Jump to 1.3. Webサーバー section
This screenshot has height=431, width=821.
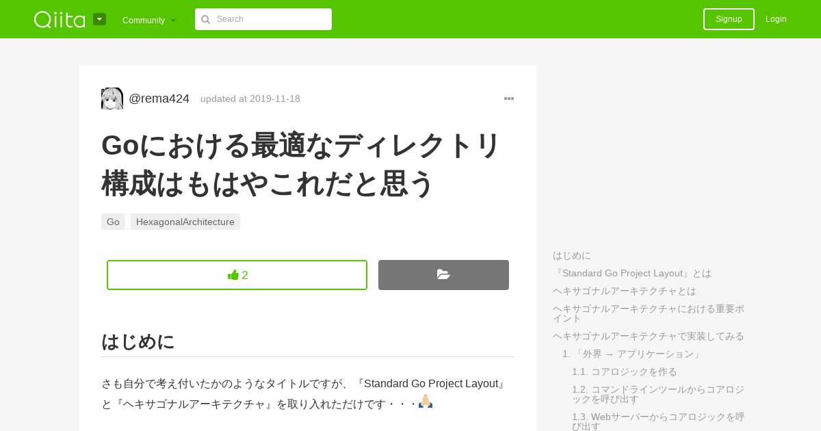click(x=658, y=421)
